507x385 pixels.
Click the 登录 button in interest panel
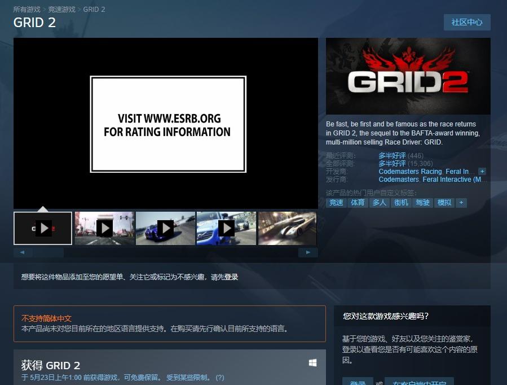tap(358, 382)
